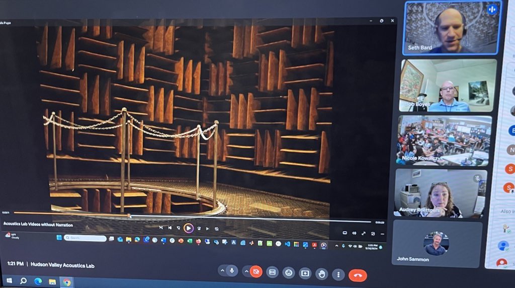Turn on the camera in the meeting
The height and width of the screenshot is (288, 515).
click(x=256, y=271)
